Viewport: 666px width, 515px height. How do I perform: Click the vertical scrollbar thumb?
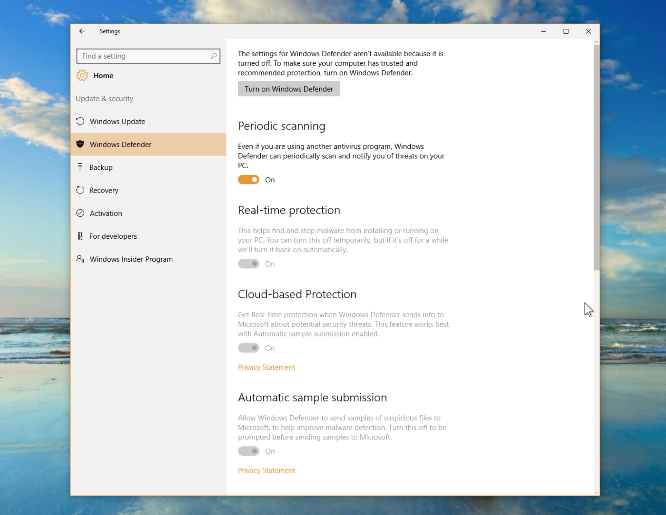click(596, 157)
